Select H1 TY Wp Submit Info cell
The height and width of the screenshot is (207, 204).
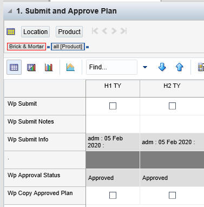point(113,142)
